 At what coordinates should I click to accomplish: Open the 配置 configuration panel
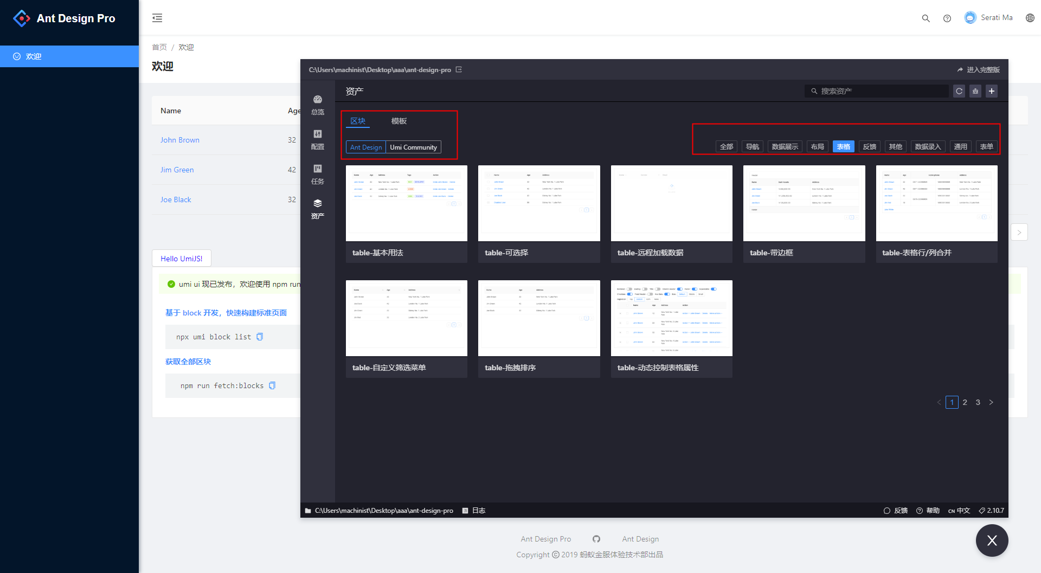click(x=318, y=139)
